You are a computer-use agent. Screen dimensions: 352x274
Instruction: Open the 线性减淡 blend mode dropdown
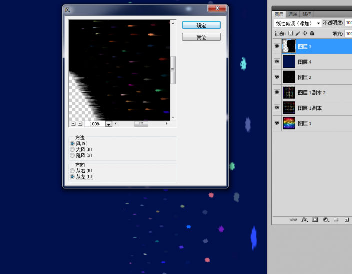pos(298,23)
